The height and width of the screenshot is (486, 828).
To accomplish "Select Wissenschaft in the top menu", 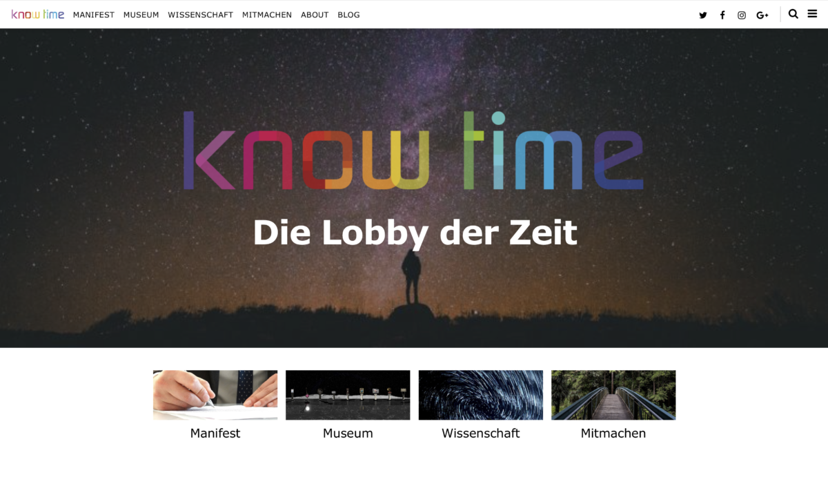I will click(201, 15).
